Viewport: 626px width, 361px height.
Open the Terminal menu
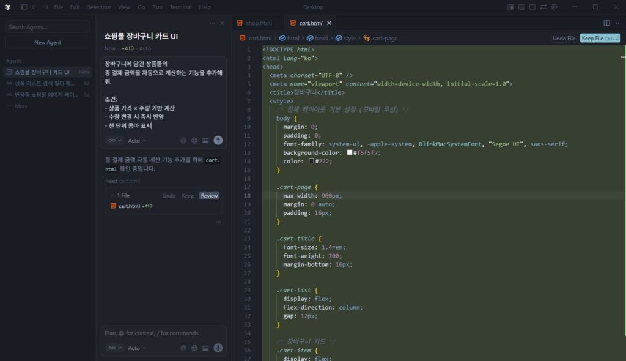coord(180,7)
